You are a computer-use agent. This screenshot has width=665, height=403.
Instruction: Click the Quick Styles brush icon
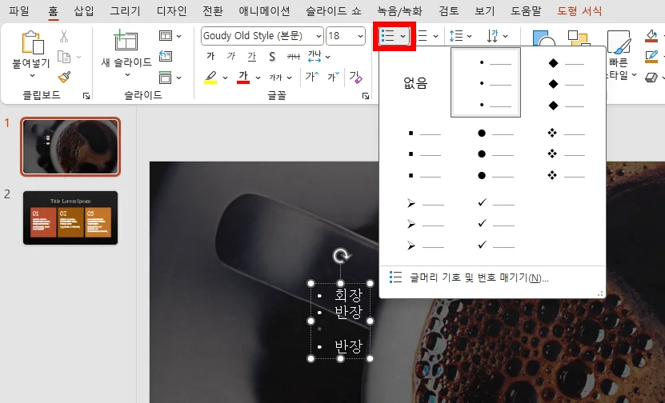click(619, 42)
